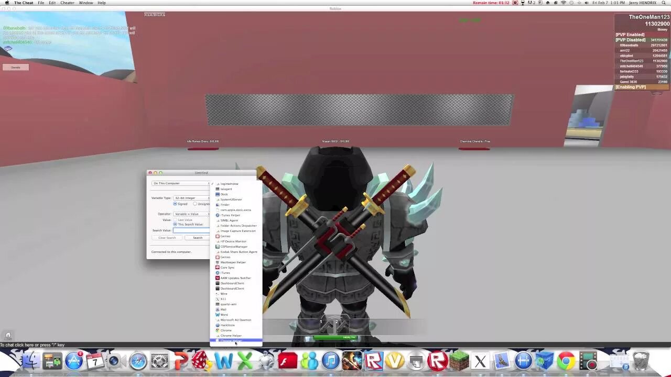
Task: Click Folder Actions Dispatcher entry
Action: [236, 226]
